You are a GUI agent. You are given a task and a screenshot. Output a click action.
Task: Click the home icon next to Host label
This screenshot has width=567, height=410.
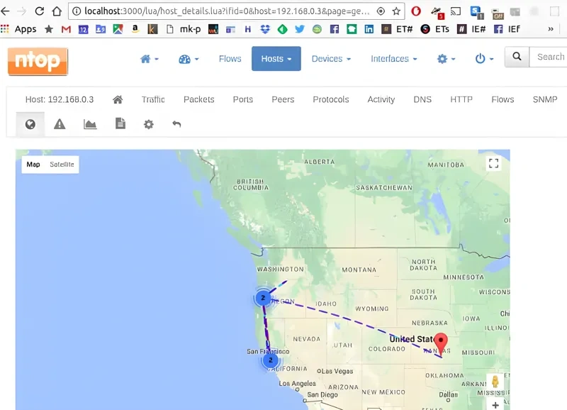(118, 99)
